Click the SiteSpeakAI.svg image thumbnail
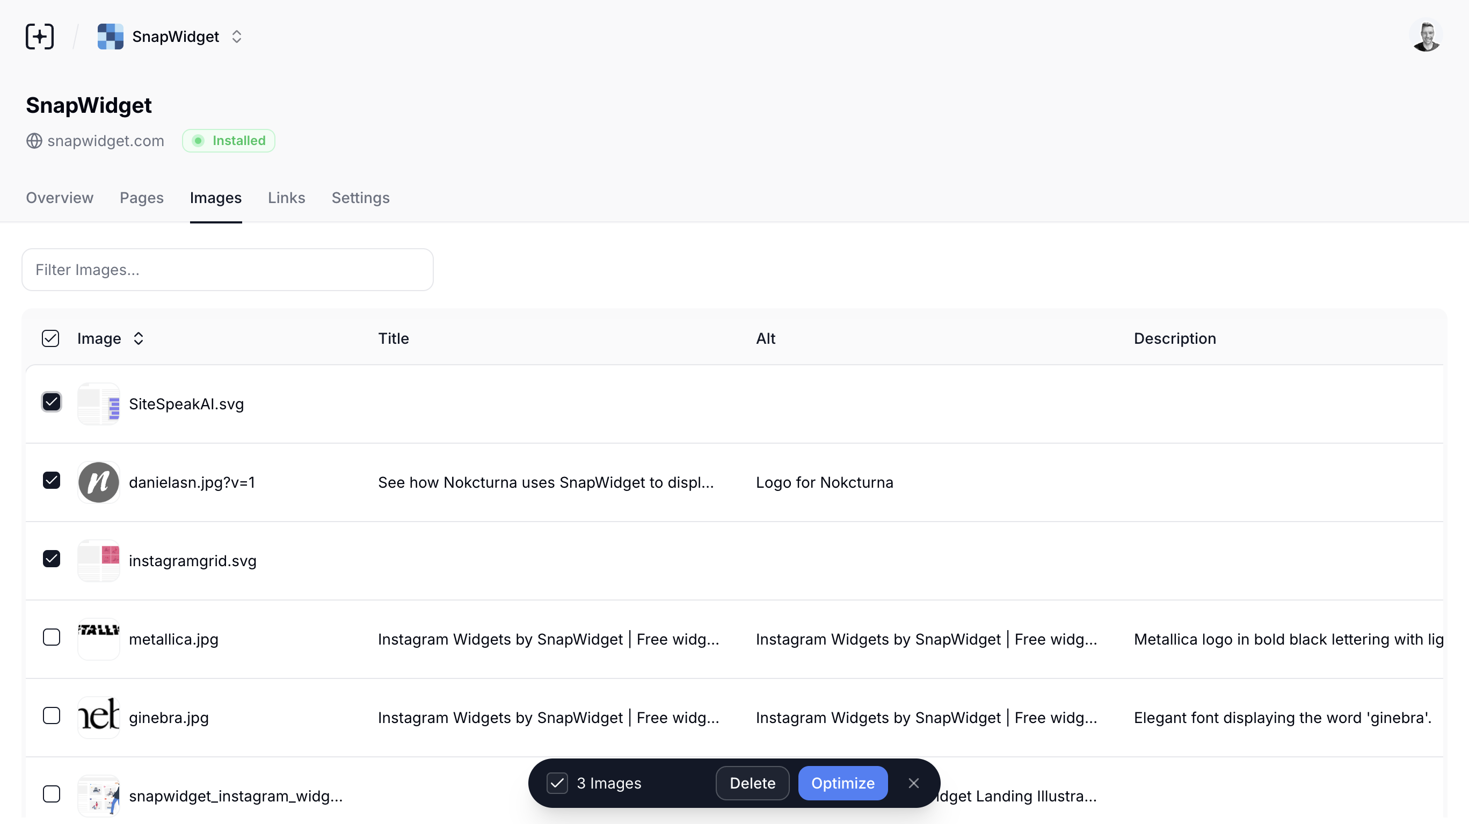 (99, 403)
